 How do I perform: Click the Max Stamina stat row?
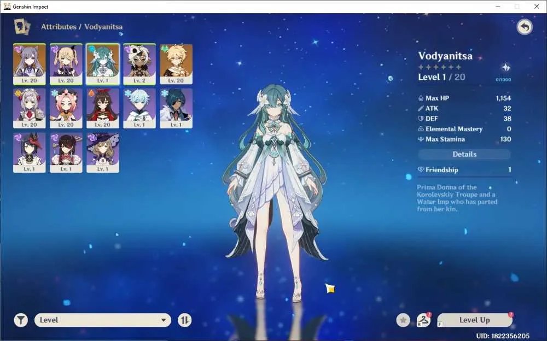(464, 139)
